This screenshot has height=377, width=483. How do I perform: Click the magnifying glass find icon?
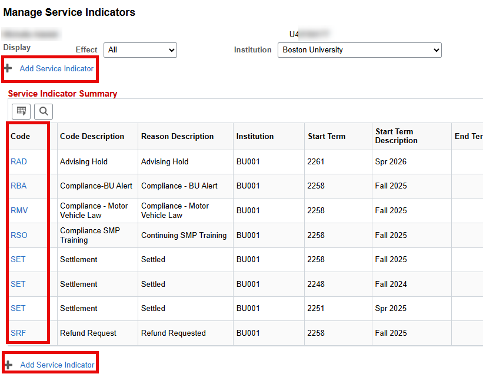click(x=44, y=111)
